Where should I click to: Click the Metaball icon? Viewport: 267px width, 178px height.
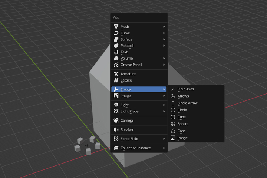pos(116,46)
